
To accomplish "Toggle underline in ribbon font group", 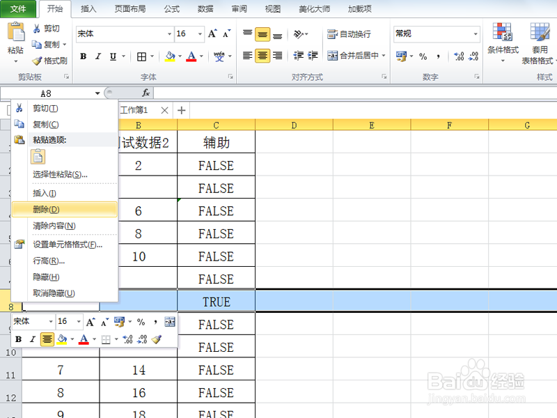I will [x=113, y=56].
